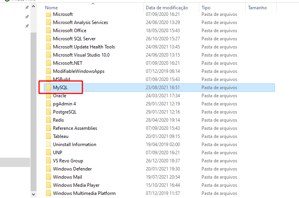
Task: Select the PostgreSQL folder name
Action: click(x=65, y=112)
